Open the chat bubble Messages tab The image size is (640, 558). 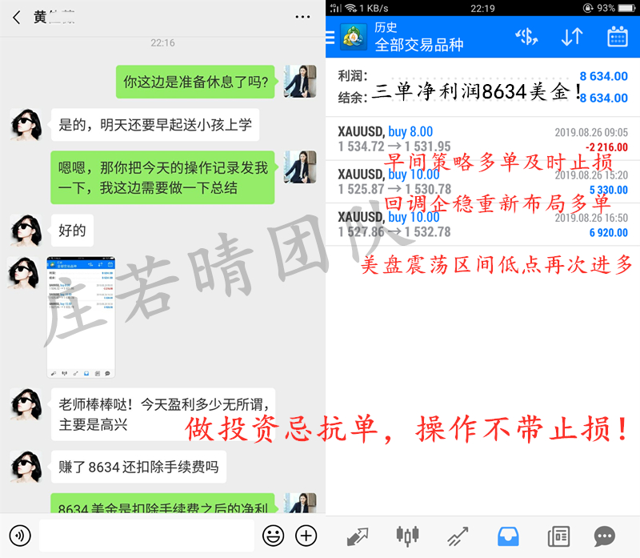(x=605, y=536)
